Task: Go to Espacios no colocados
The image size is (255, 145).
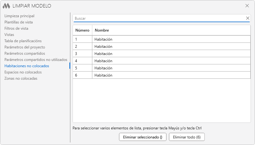Action: (23, 72)
